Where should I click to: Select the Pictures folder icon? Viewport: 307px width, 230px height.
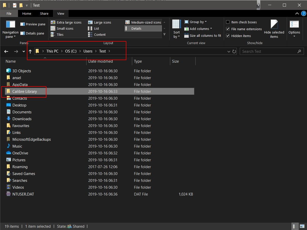9,160
